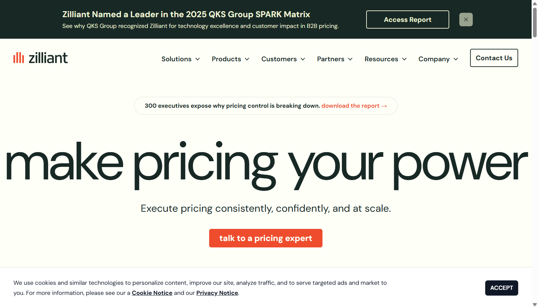Click the chevron next to Solutions
Screen dimensions: 538x308
point(198,59)
